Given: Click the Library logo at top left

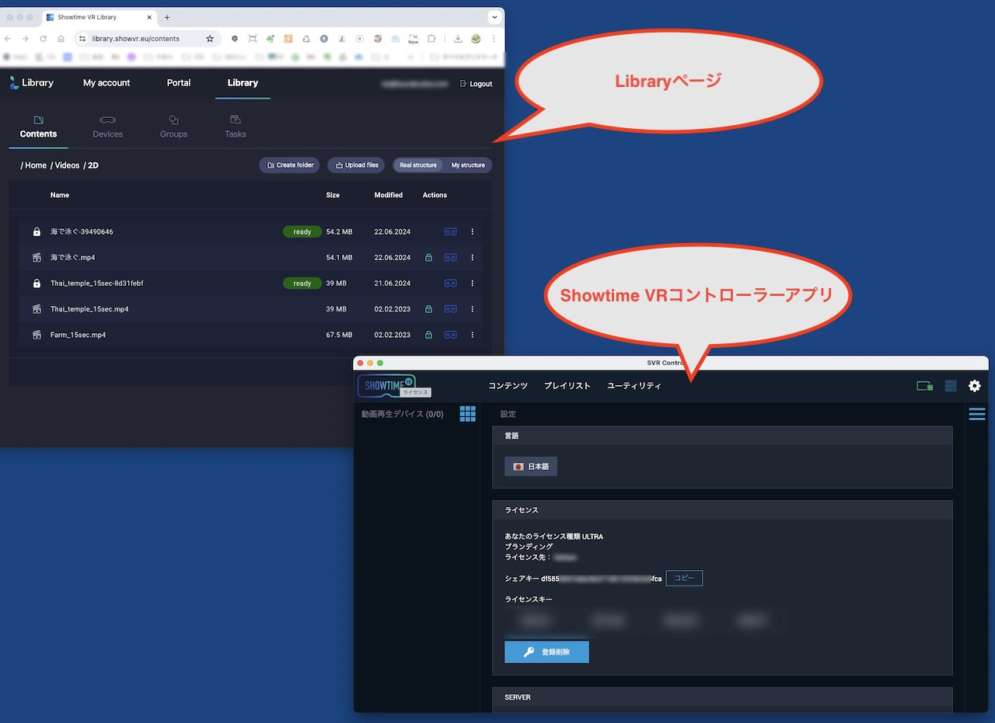Looking at the screenshot, I should coord(32,83).
